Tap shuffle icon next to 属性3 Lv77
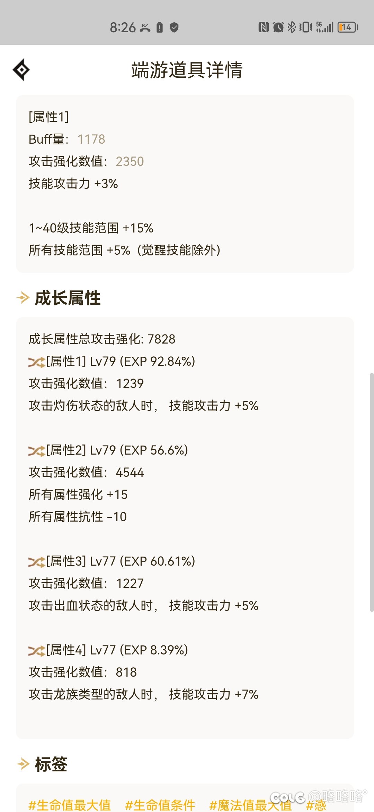This screenshot has width=374, height=812. 36,562
